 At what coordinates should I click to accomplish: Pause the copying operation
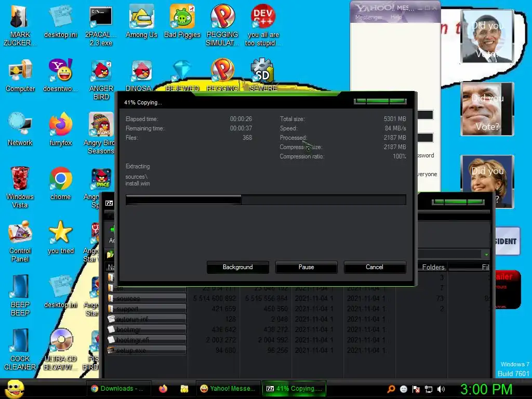pos(307,267)
